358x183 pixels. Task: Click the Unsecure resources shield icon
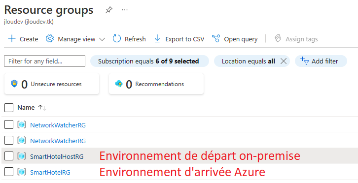click(x=14, y=84)
